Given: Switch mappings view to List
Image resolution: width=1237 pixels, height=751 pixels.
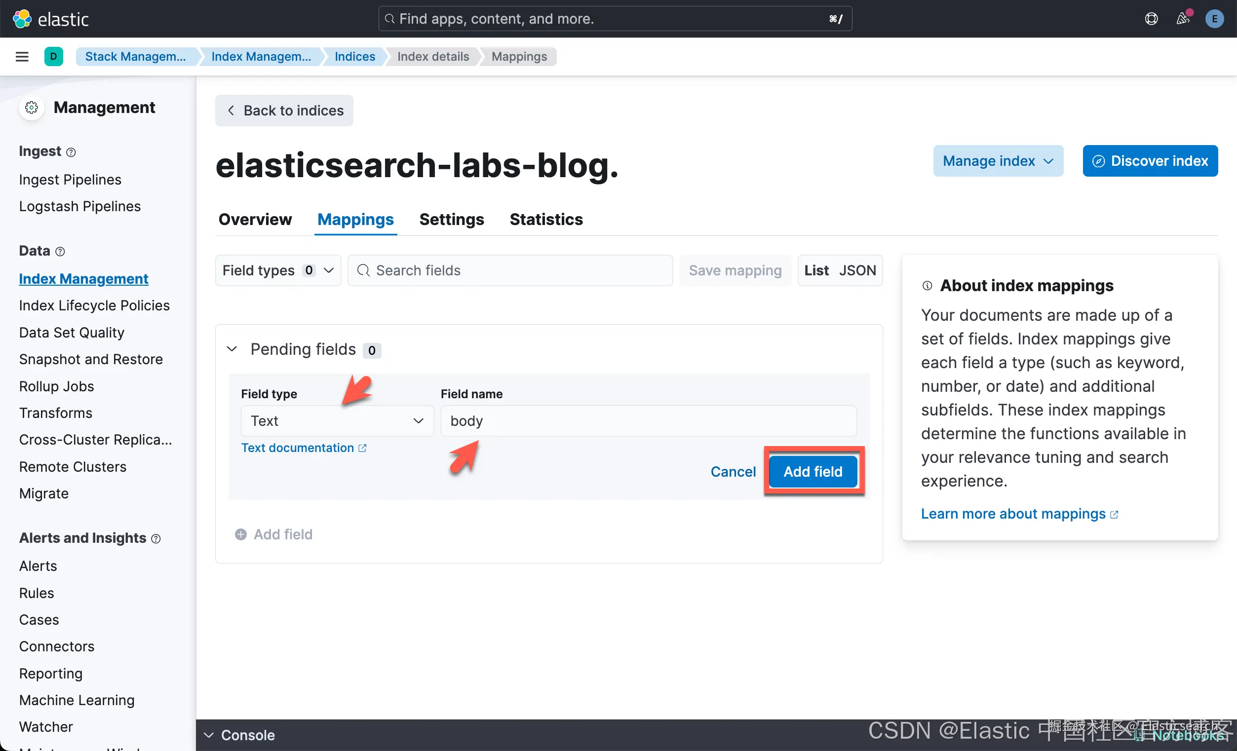Looking at the screenshot, I should click(x=816, y=270).
